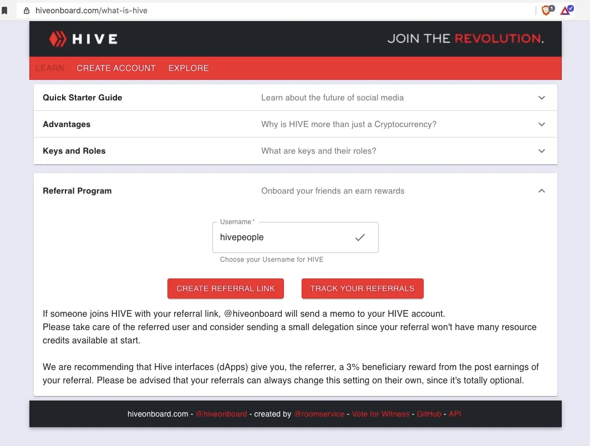
Task: Expand the Advantages section chevron
Action: (x=541, y=124)
